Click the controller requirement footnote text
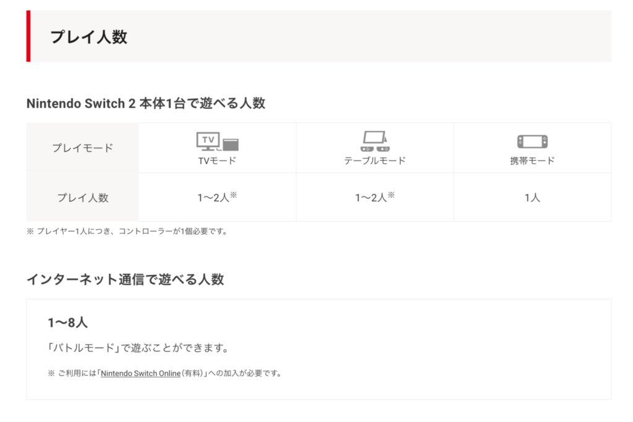633x422 pixels. pyautogui.click(x=127, y=232)
